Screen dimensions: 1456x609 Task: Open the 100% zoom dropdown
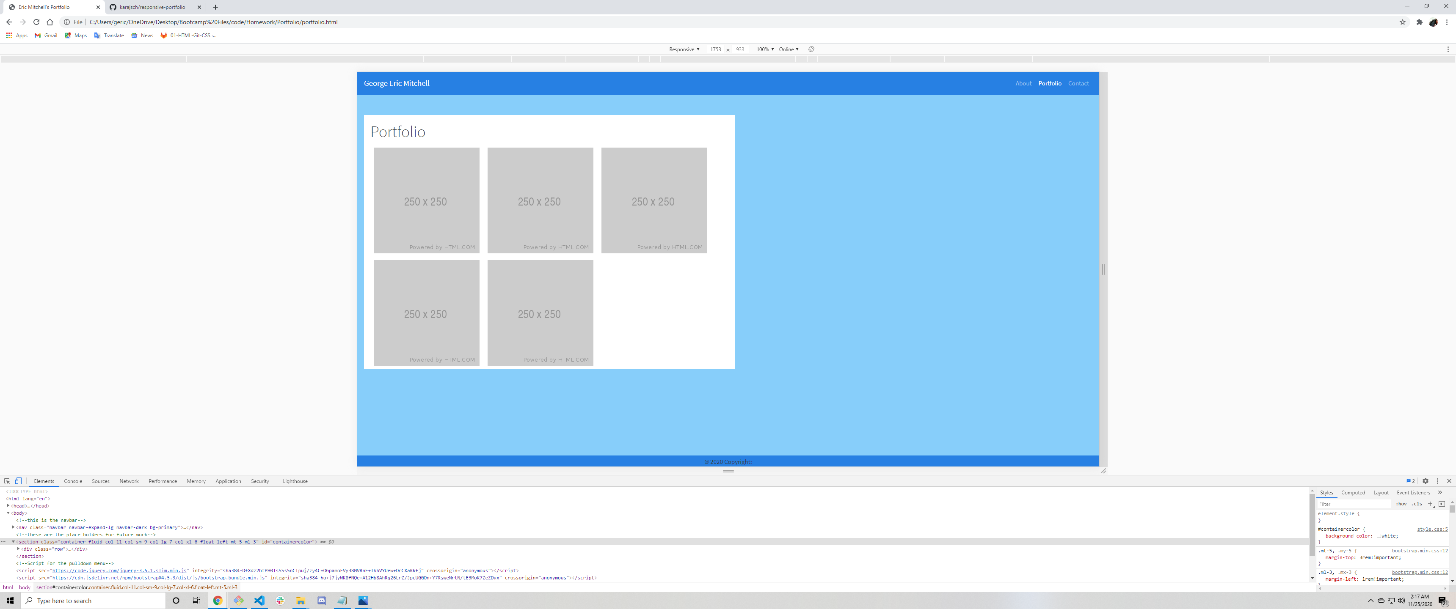coord(765,49)
